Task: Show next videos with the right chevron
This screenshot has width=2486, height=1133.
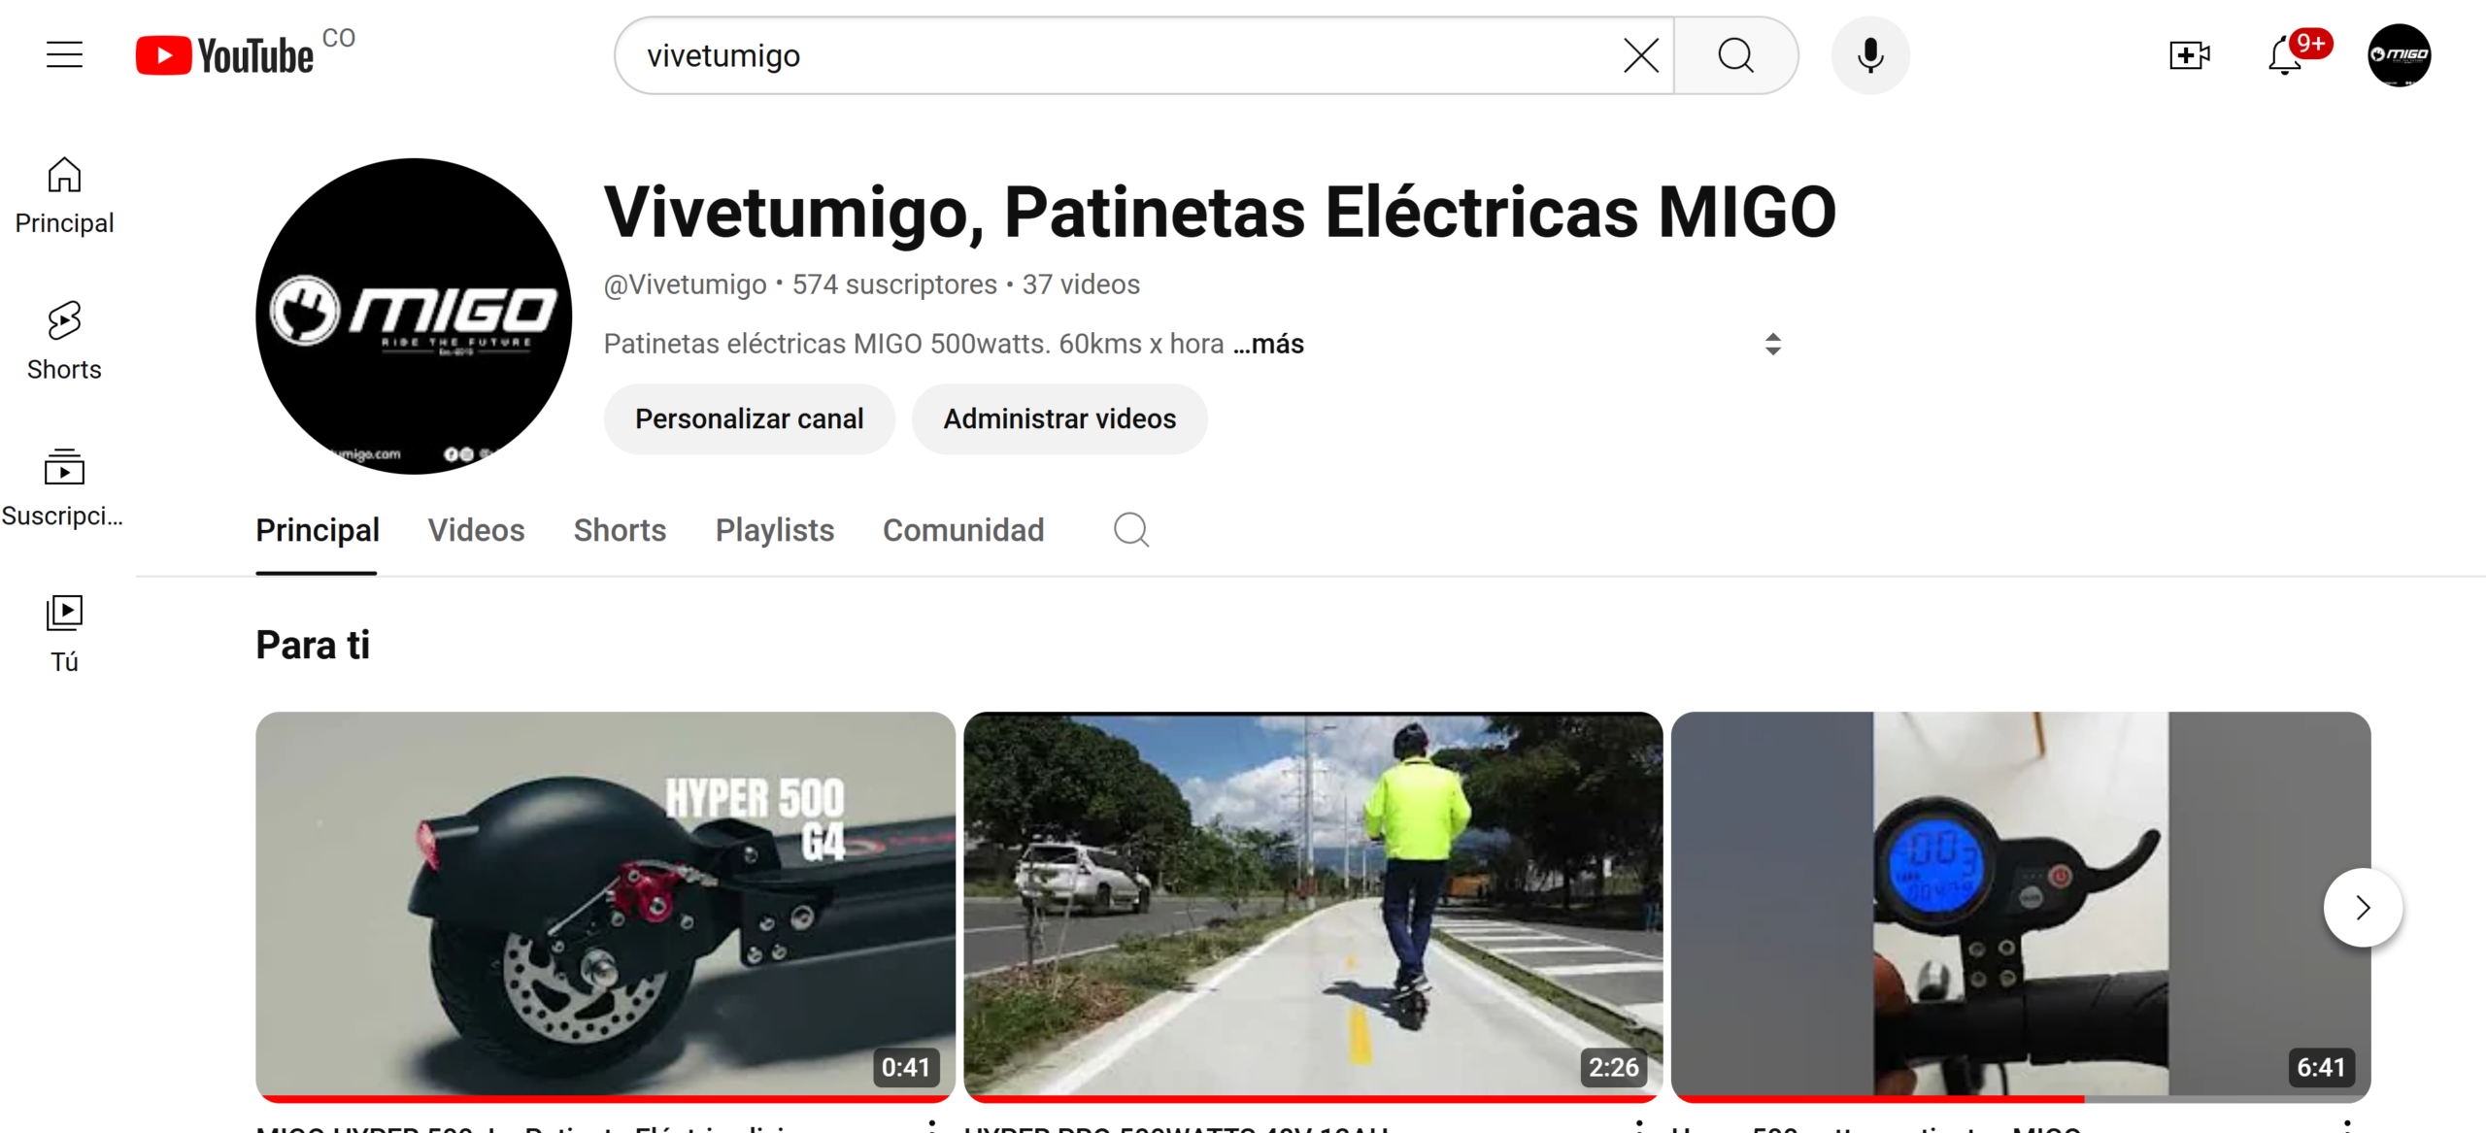Action: pos(2363,908)
